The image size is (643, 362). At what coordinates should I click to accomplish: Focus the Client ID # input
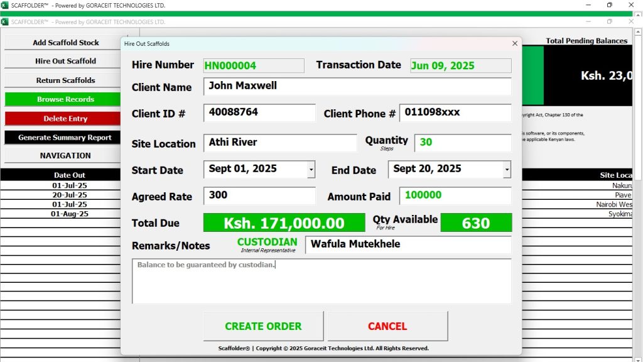click(x=259, y=113)
